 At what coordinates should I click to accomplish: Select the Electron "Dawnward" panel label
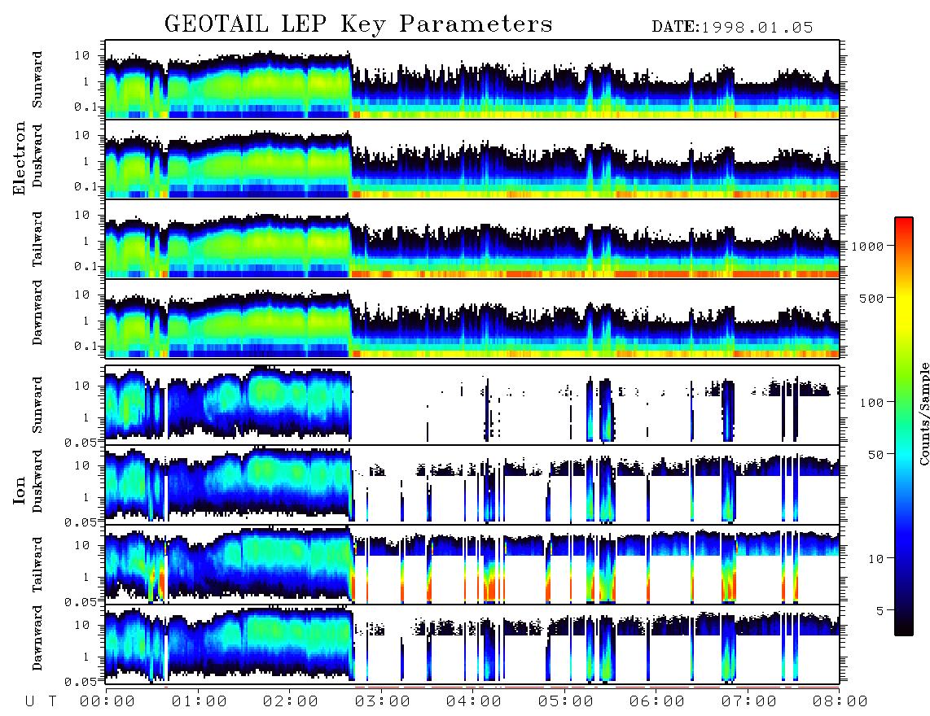37,313
